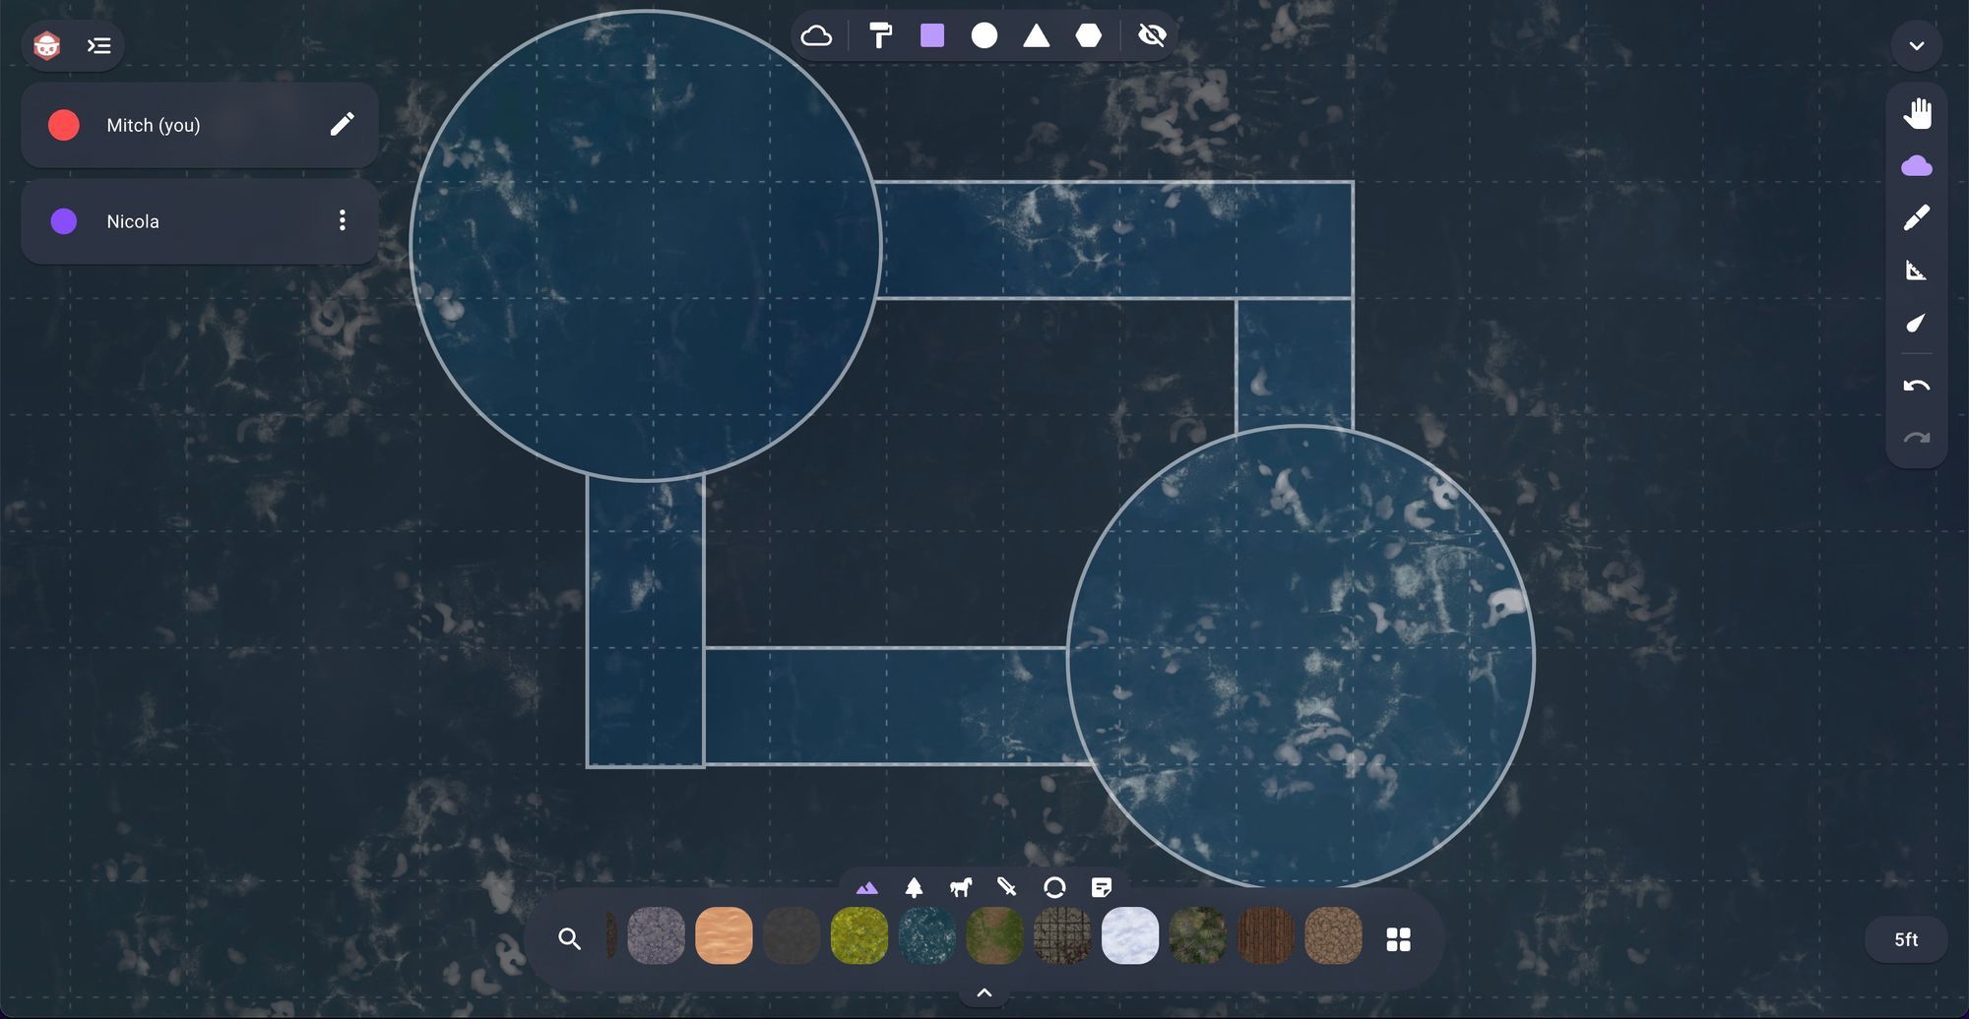Click the Mitch (you) player name
The image size is (1969, 1019).
[154, 125]
